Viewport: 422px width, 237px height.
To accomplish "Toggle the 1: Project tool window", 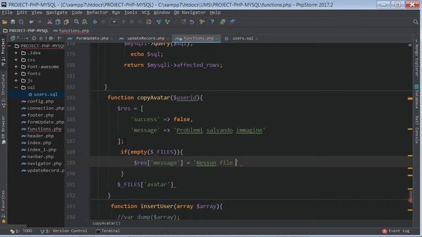I will (3, 53).
